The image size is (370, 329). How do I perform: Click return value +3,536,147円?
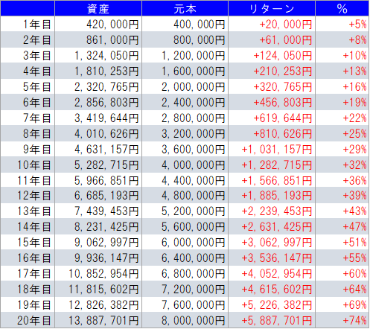pos(277,258)
